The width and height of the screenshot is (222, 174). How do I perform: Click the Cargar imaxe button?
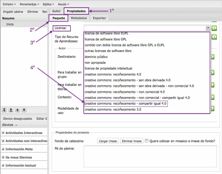pyautogui.click(x=108, y=141)
